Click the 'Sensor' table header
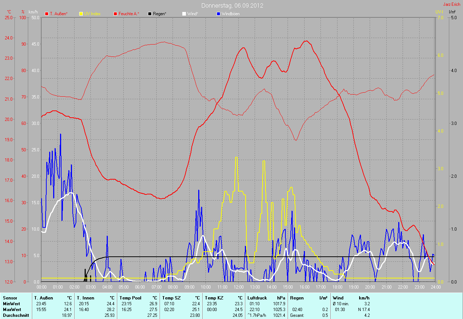 pos(10,298)
